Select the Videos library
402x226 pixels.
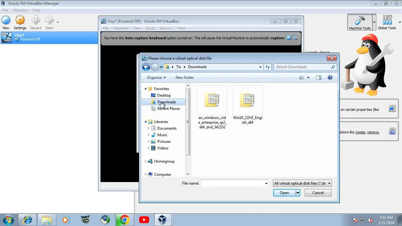point(163,148)
